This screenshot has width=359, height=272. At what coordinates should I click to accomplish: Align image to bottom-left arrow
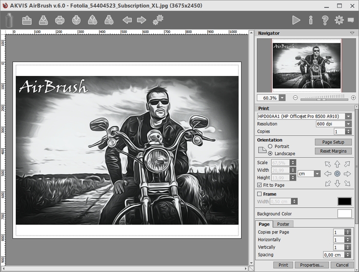328,183
